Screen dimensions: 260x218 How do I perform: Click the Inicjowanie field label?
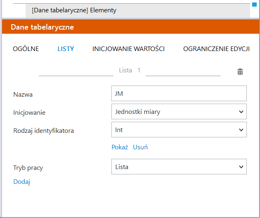[29, 112]
